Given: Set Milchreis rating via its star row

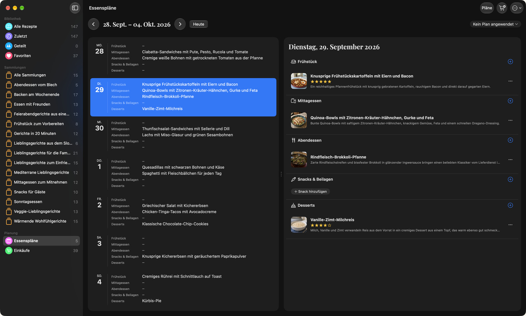Looking at the screenshot, I should (x=321, y=226).
